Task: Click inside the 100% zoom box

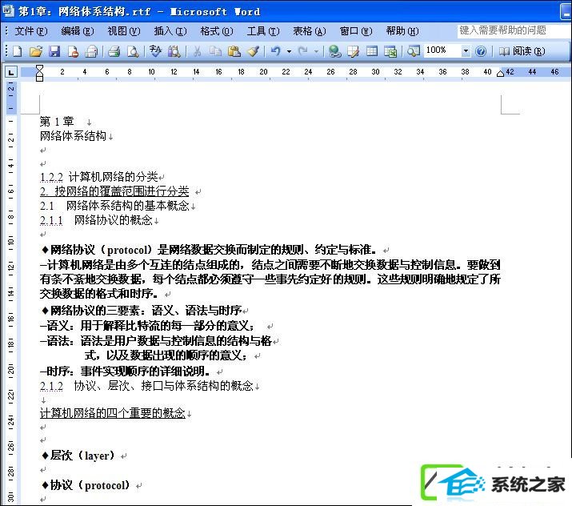Action: 442,50
